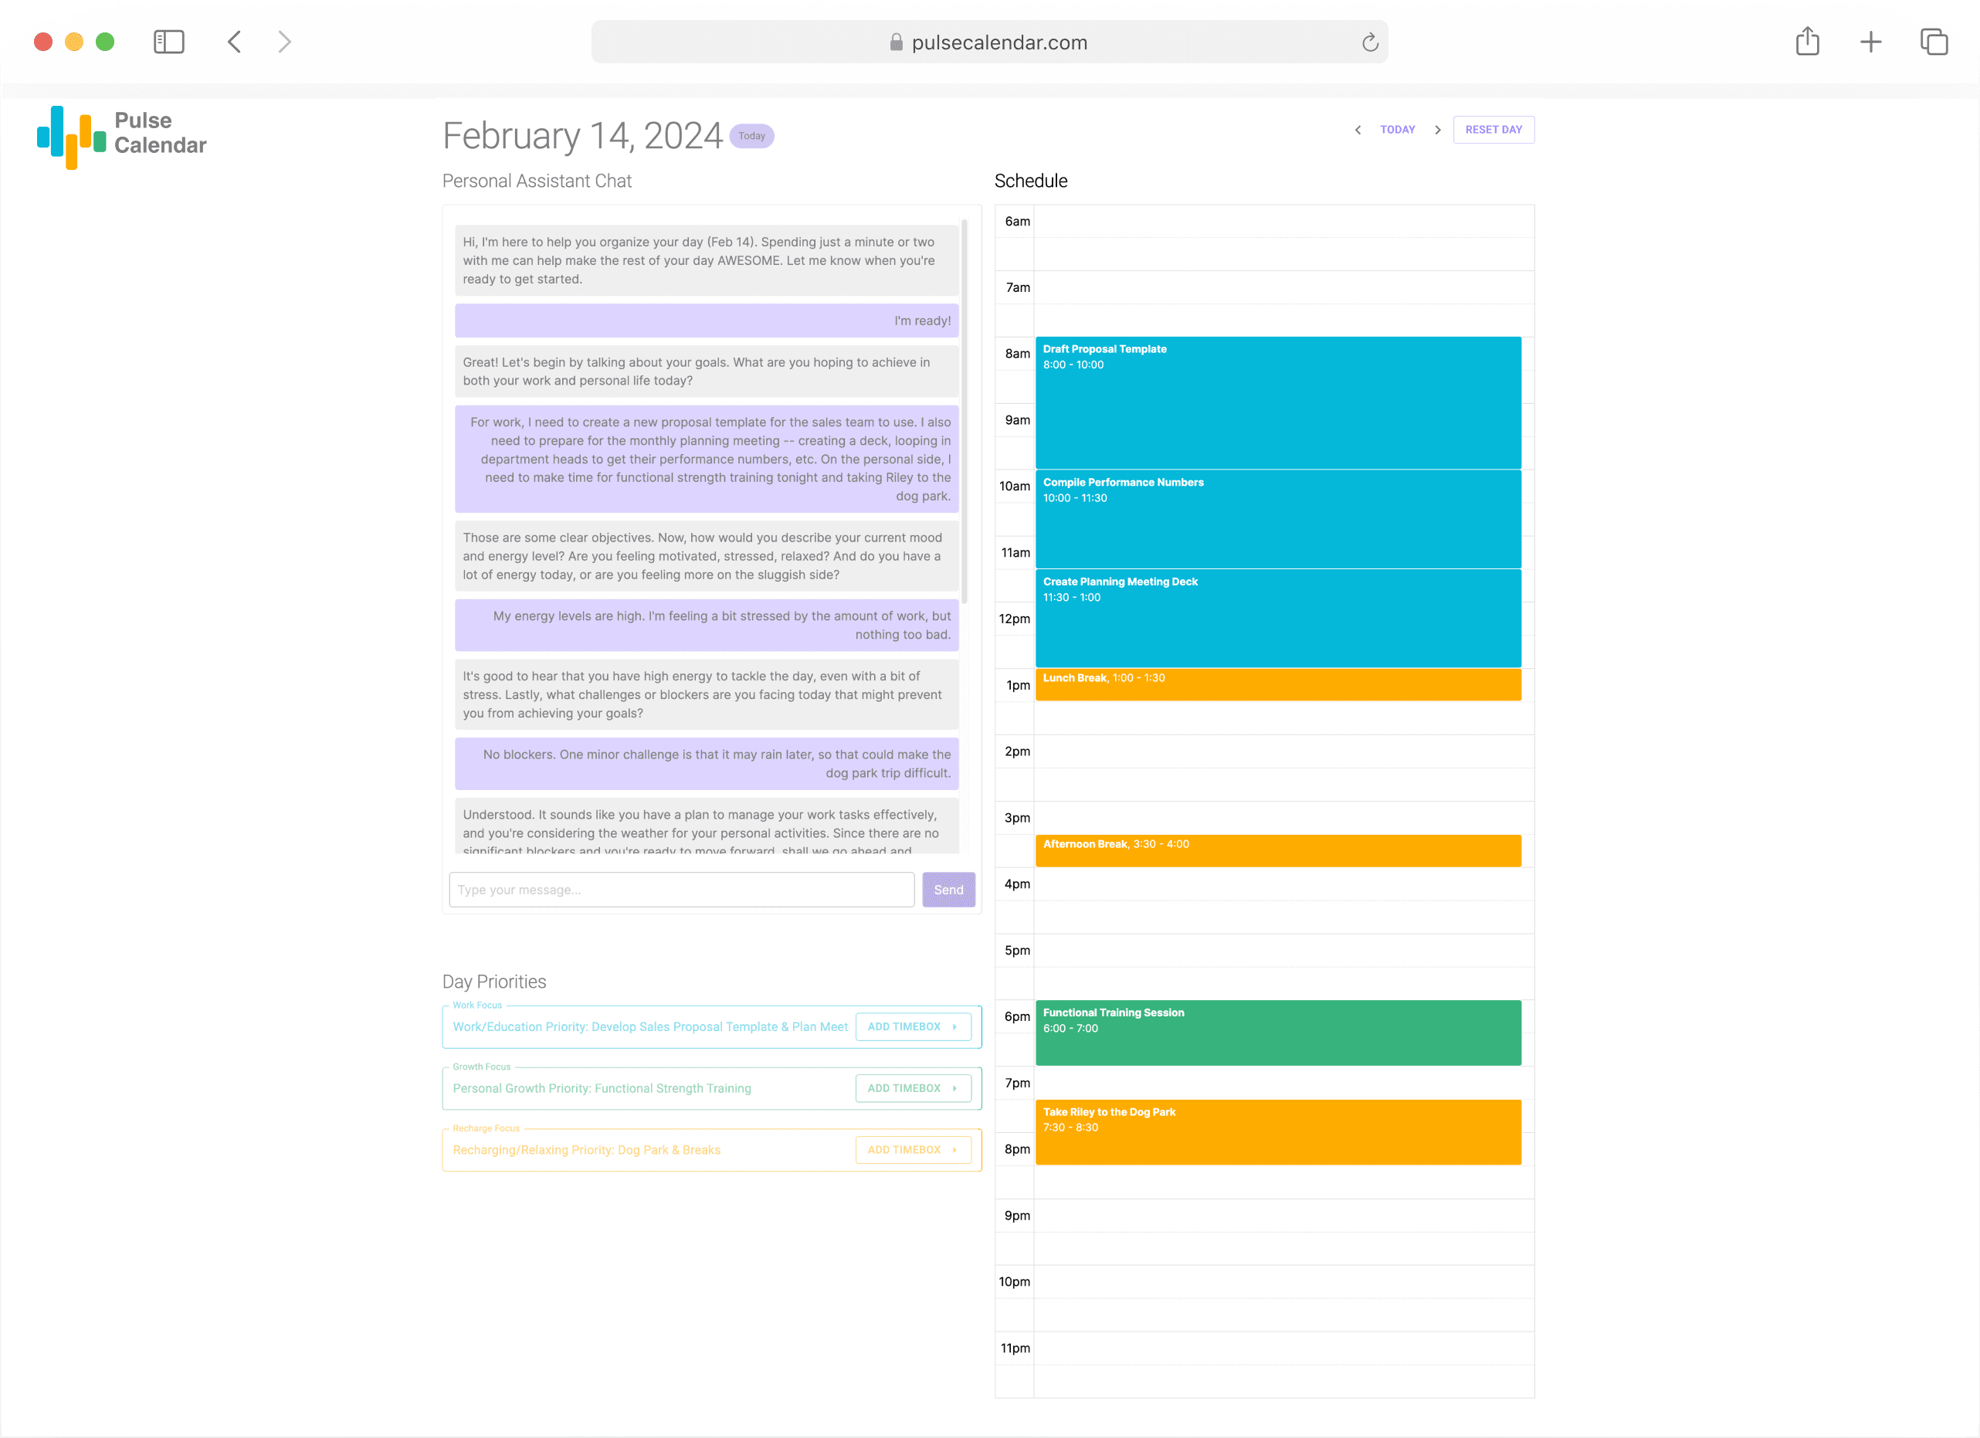Click the chat panel scrollbar
1980x1438 pixels.
(x=964, y=410)
